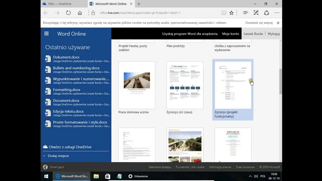The width and height of the screenshot is (322, 181).
Task: Click POL language indicator in tray
Action: [263, 176]
